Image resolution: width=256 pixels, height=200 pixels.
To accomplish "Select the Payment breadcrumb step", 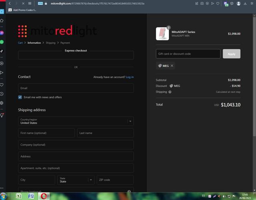I will click(x=65, y=43).
